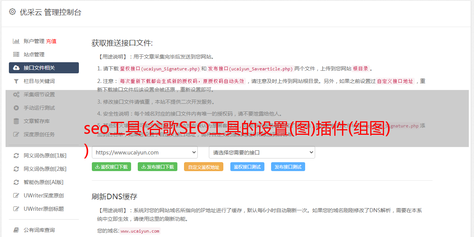Viewport: 474px width, 237px height.
Task: Click the database icon for 文章暂存库
Action: pos(16,121)
